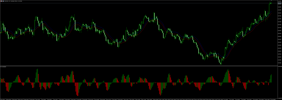Screen dimensions: 282x100
Task: Click the tallest green AC bar on left
Action: point(37,76)
